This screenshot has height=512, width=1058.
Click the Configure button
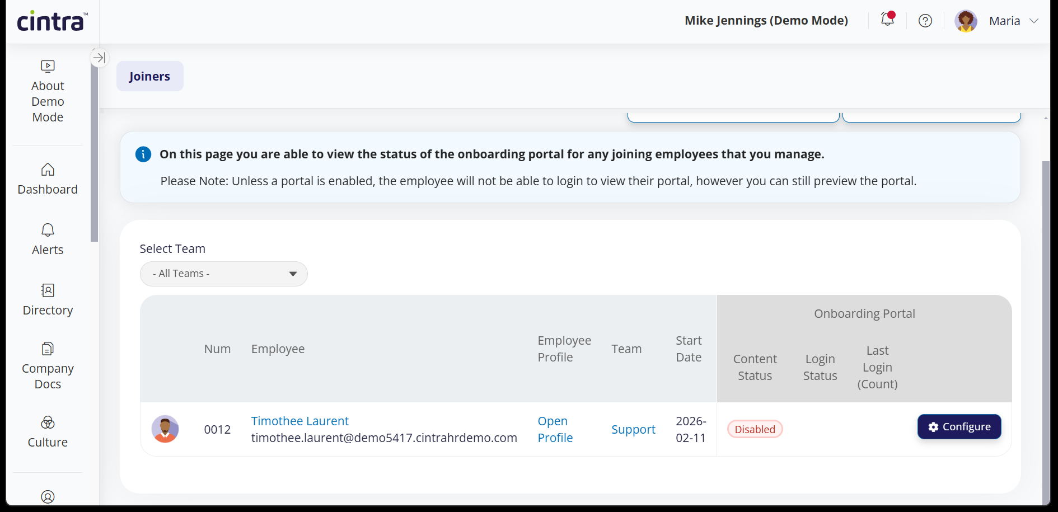click(x=959, y=427)
